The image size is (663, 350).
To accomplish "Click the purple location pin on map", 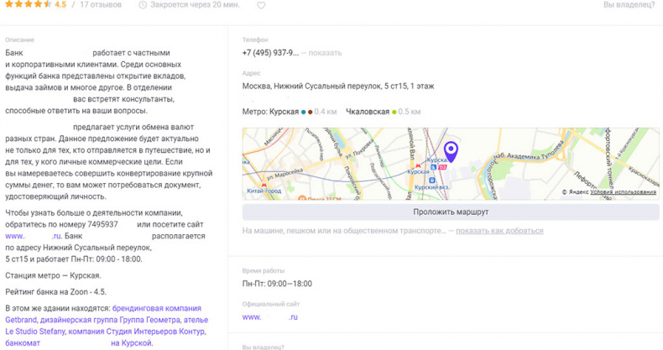I will tap(451, 150).
